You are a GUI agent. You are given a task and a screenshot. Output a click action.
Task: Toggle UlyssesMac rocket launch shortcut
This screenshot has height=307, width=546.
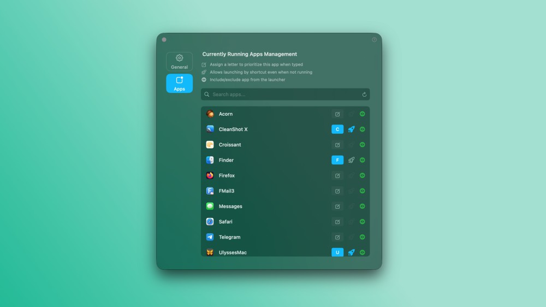pyautogui.click(x=351, y=252)
